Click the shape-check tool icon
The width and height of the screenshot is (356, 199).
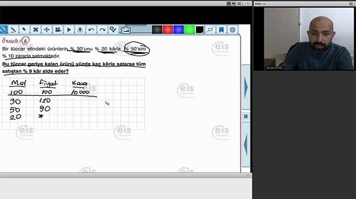(113, 30)
